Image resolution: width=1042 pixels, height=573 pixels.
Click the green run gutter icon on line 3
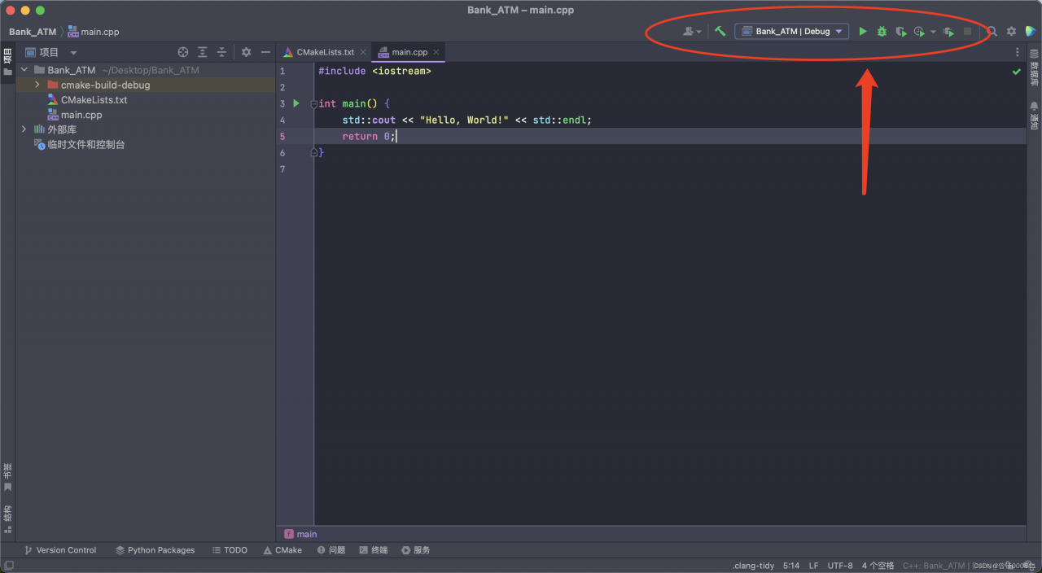coord(296,103)
